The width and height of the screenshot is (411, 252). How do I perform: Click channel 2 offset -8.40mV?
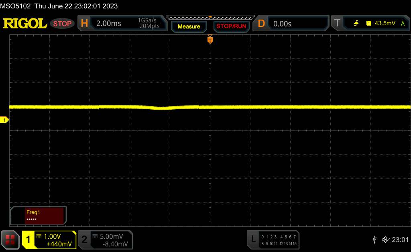pyautogui.click(x=115, y=244)
